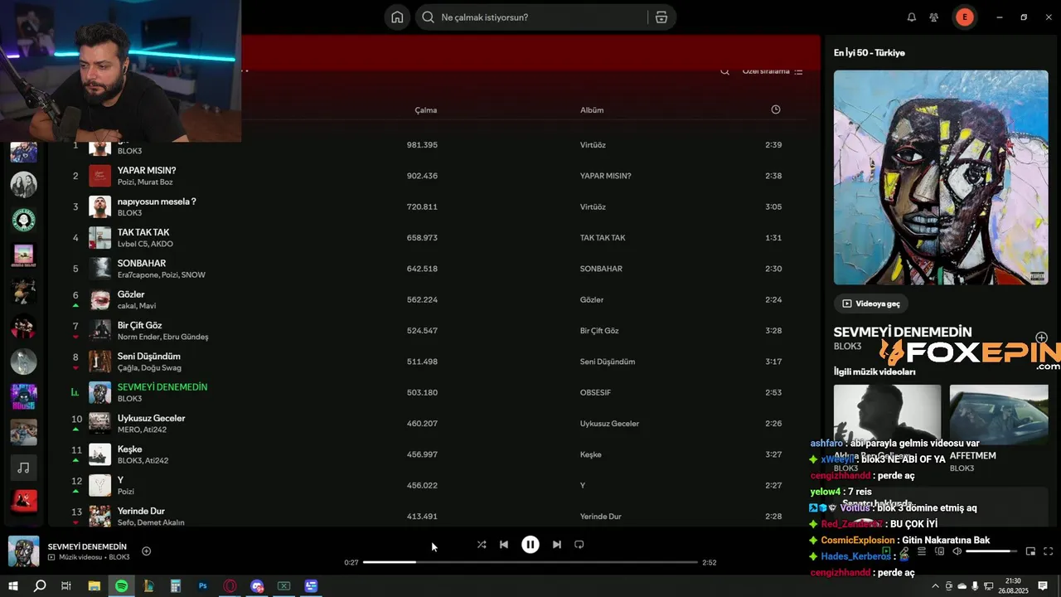The width and height of the screenshot is (1061, 597).
Task: Open the Windows Start menu
Action: [13, 586]
